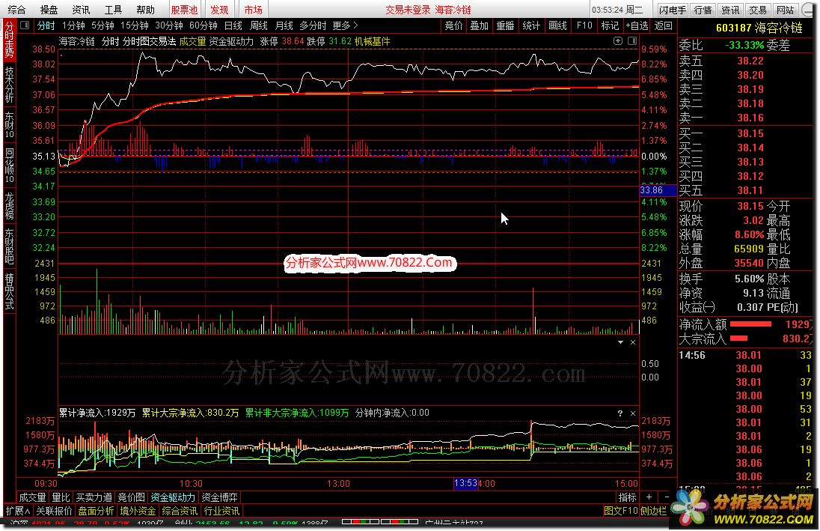Screen dimensions: 820x531
Task: Toggle the 竞价 display
Action: pyautogui.click(x=453, y=25)
